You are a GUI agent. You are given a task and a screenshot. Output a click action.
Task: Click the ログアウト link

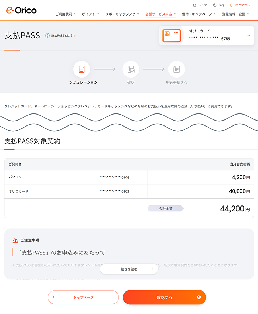(242, 5)
